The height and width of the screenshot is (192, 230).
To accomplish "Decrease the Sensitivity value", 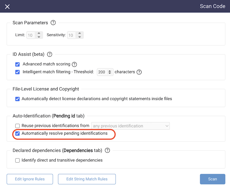I will tap(79, 37).
